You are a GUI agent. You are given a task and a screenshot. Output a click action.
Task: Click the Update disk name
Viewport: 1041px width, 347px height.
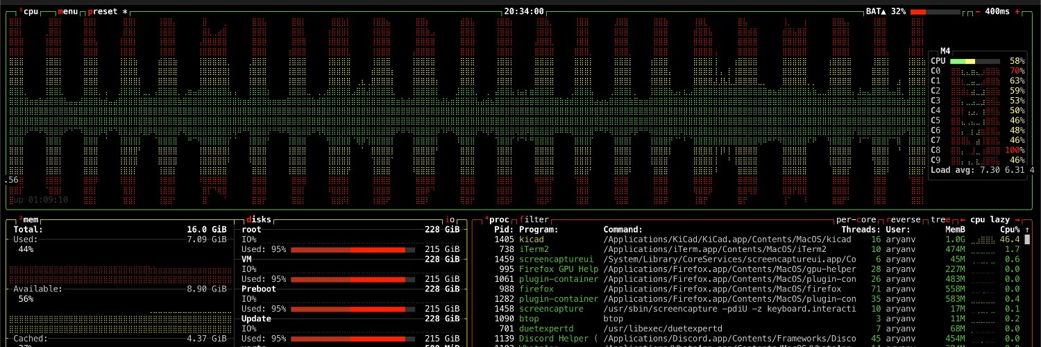(256, 319)
